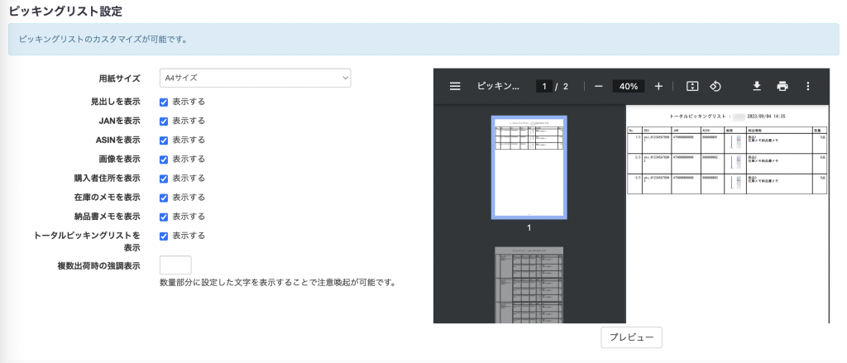Uncheck the 見出しを表示 checkbox
This screenshot has width=847, height=363.
point(164,102)
